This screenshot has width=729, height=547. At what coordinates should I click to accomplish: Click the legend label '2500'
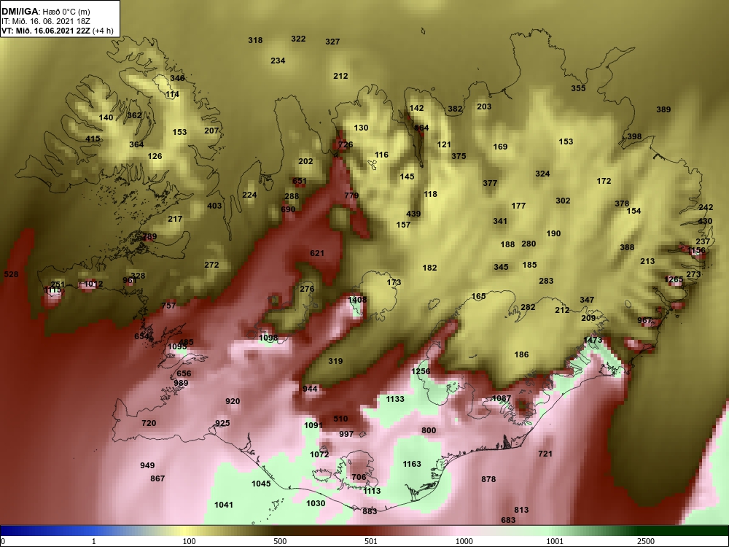(x=646, y=541)
